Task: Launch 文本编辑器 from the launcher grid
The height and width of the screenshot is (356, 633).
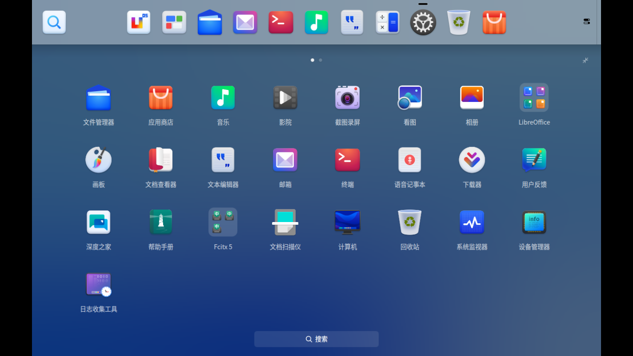Action: [x=223, y=160]
